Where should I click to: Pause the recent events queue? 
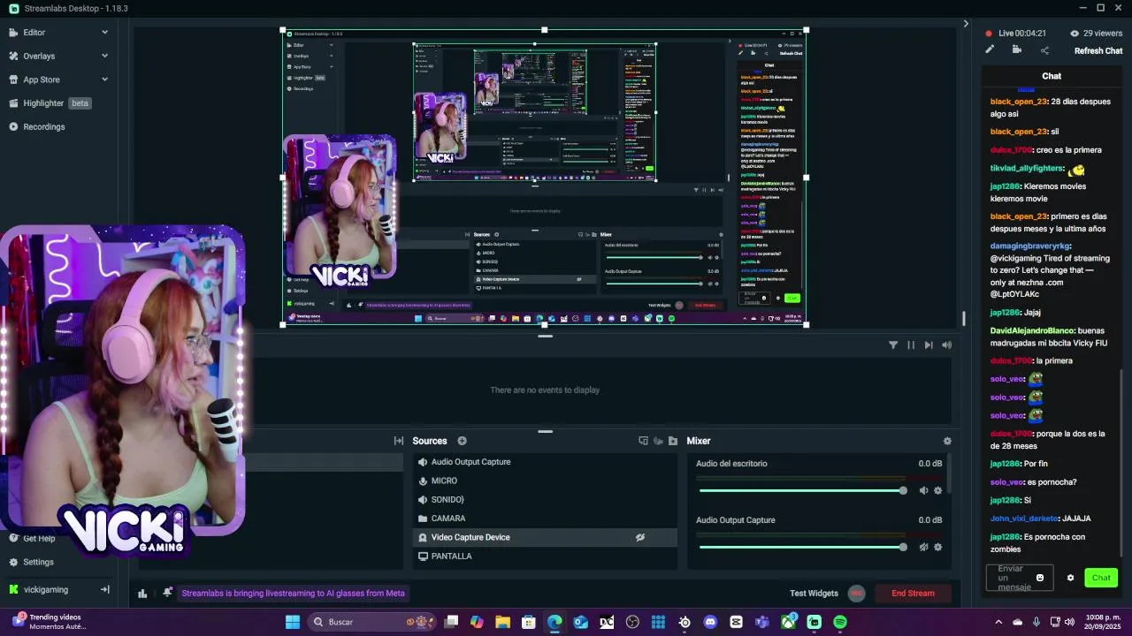click(911, 345)
